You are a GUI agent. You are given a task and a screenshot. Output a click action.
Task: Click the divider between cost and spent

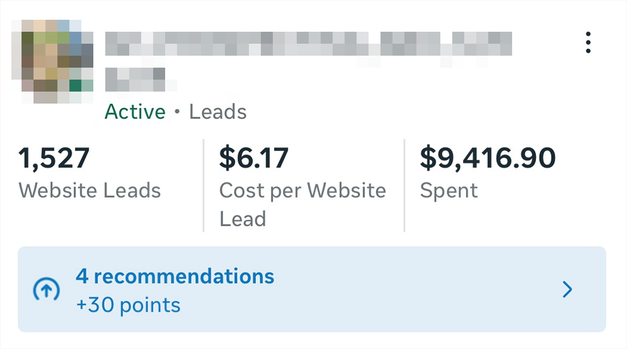coord(404,186)
